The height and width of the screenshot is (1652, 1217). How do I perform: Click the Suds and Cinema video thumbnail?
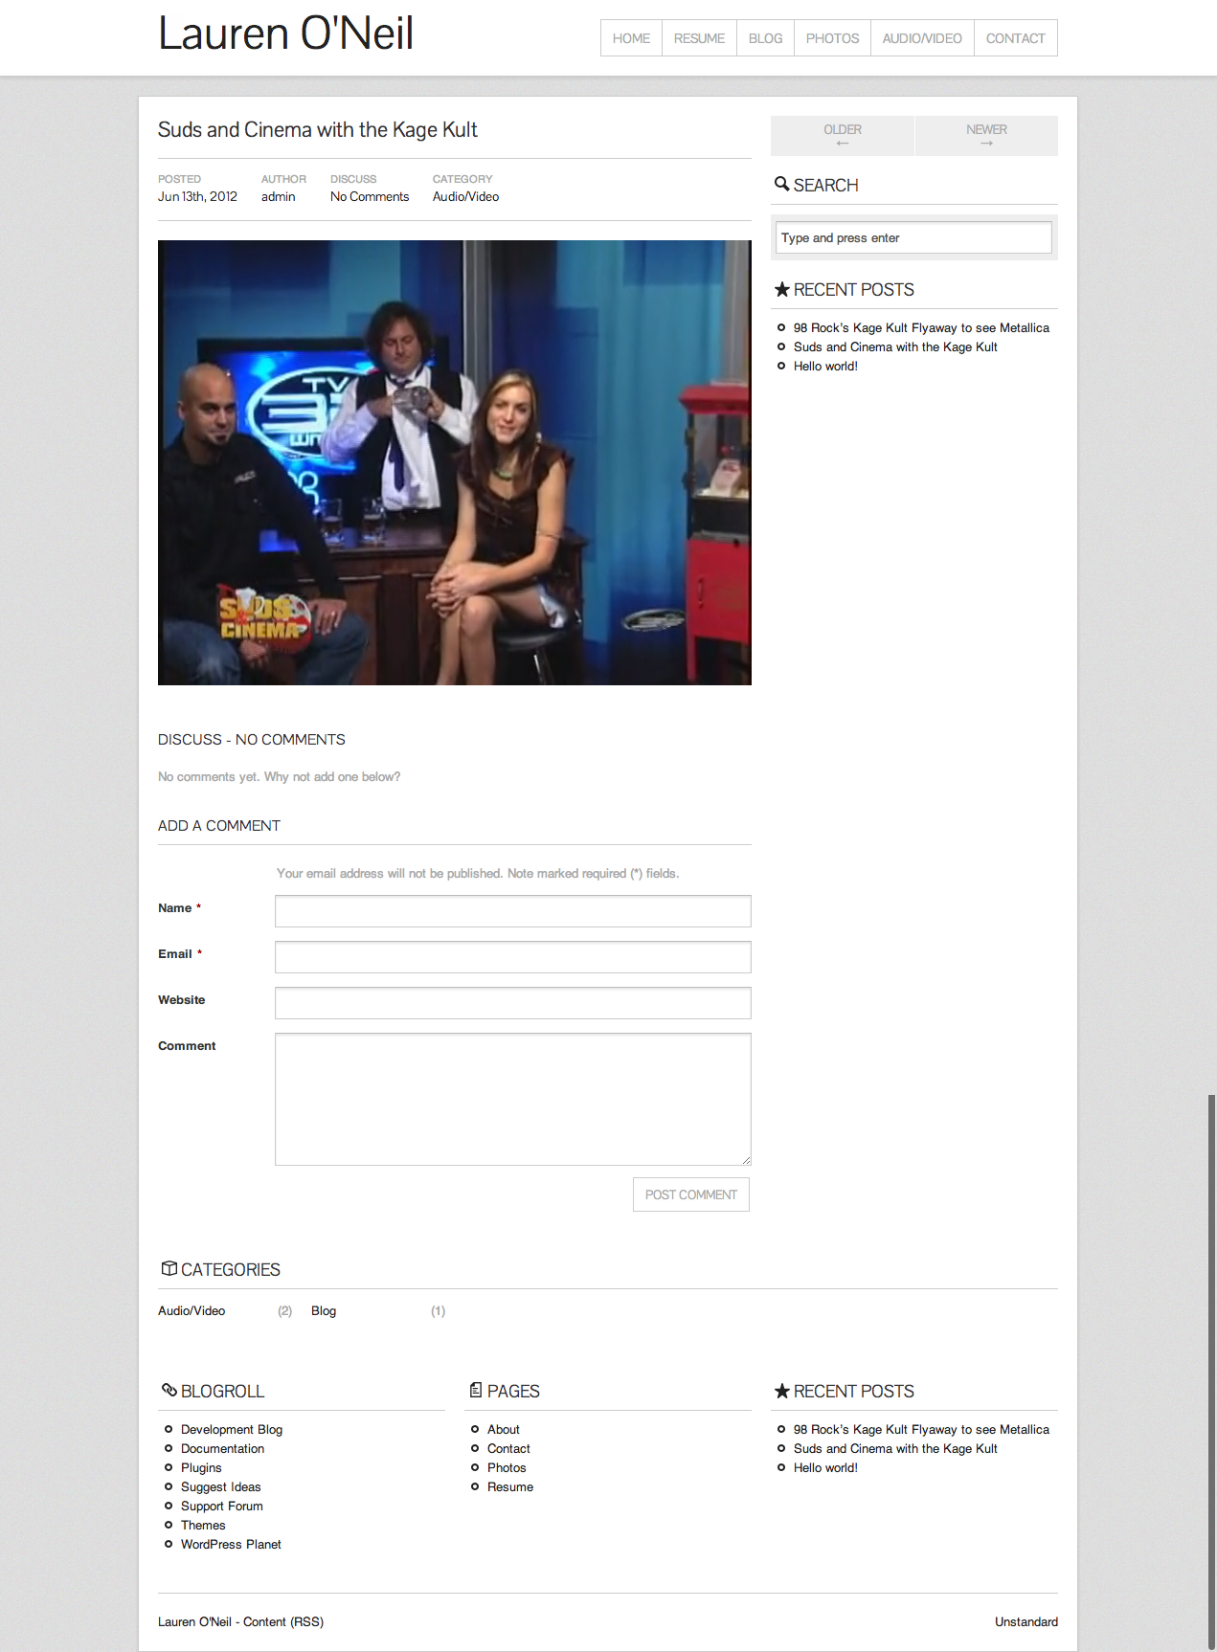click(x=455, y=462)
